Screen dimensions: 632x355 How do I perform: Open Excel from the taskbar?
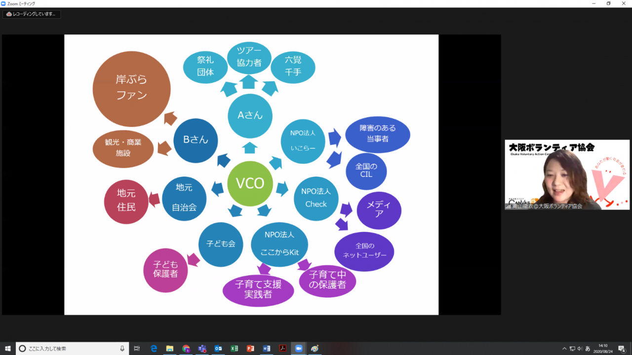[235, 349]
